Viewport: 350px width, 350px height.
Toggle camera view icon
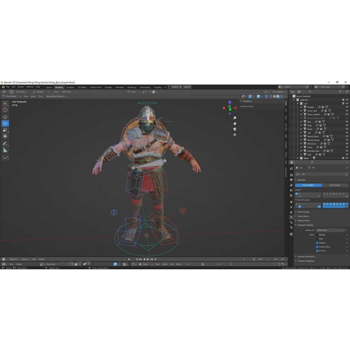click(235, 129)
